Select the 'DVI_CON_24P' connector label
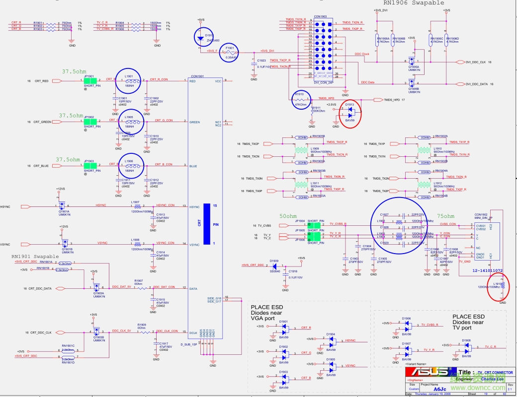The width and height of the screenshot is (517, 397). 324,83
